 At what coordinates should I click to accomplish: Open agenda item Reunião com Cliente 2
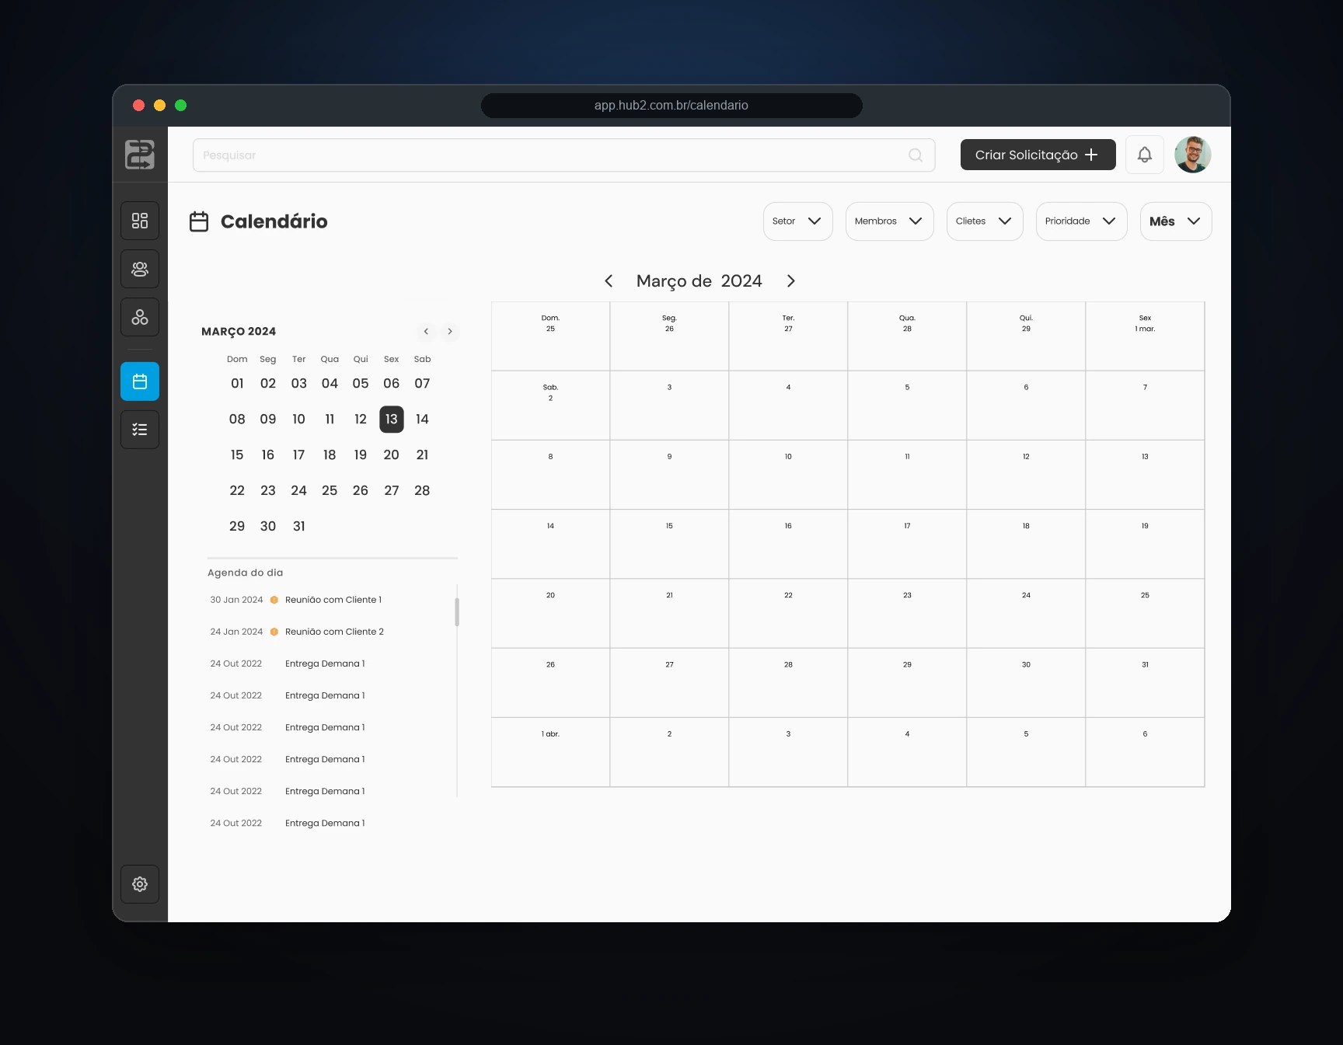[334, 632]
